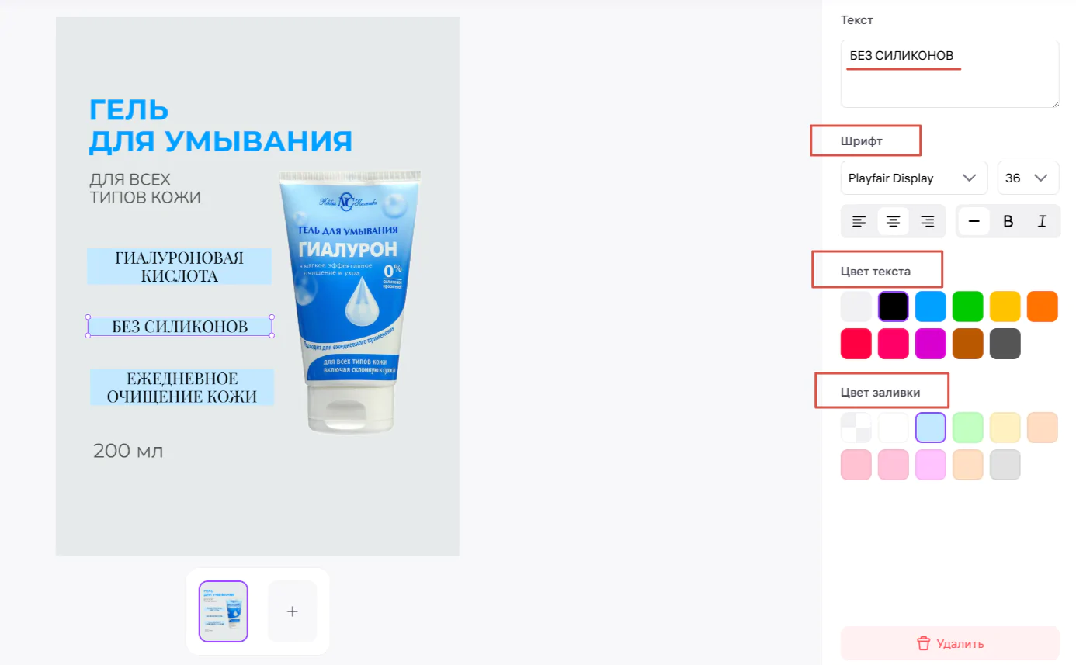Select center text alignment
Viewport: 1076px width, 665px height.
click(x=894, y=222)
